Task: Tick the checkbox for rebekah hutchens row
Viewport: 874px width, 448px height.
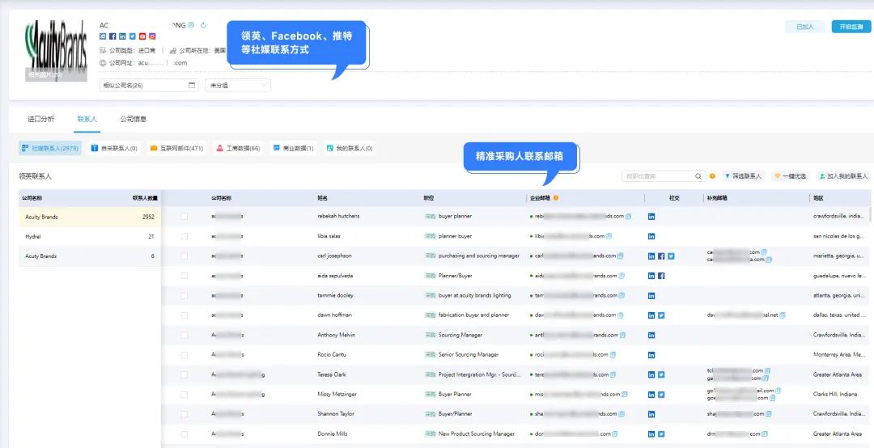Action: (x=185, y=216)
